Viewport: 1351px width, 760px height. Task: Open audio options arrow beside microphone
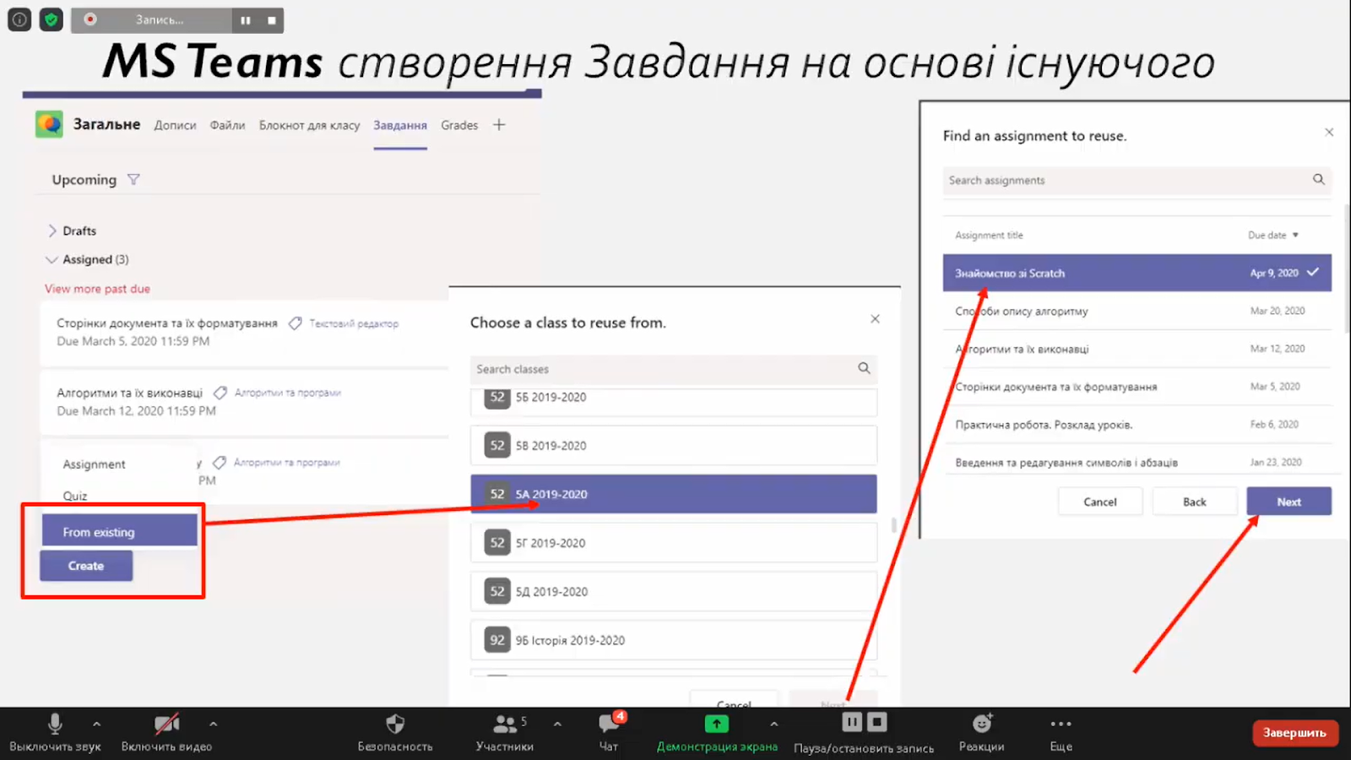click(96, 724)
